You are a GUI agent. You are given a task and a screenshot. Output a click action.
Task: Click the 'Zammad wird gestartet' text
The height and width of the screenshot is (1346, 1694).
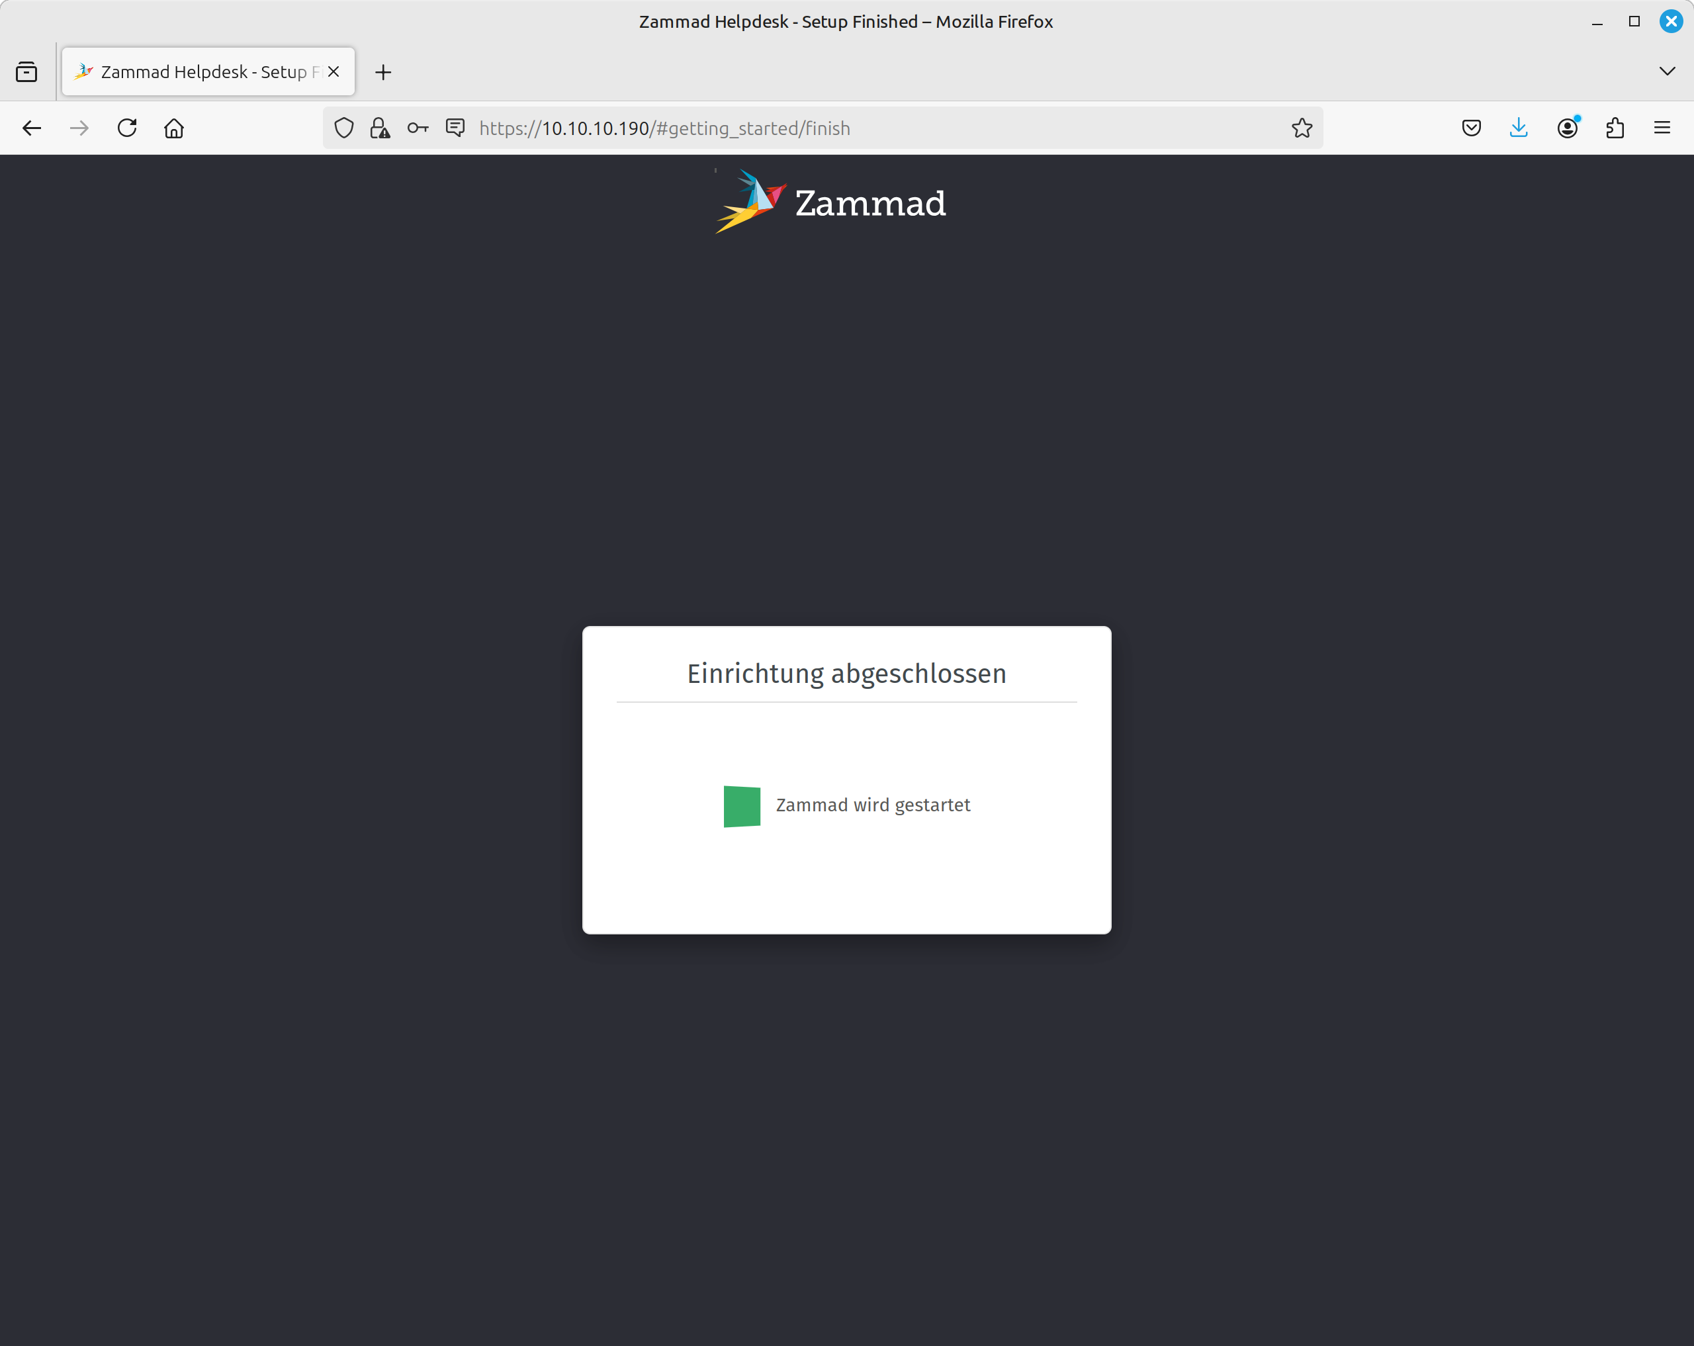tap(873, 805)
